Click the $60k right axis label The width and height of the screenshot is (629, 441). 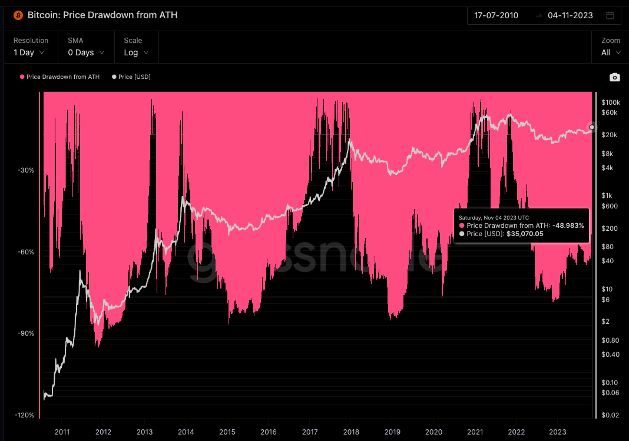609,112
